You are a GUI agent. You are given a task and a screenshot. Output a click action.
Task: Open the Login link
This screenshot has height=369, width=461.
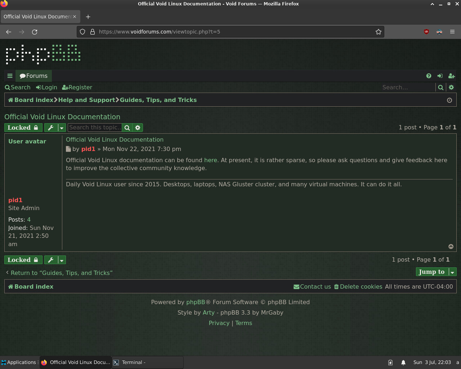point(46,87)
